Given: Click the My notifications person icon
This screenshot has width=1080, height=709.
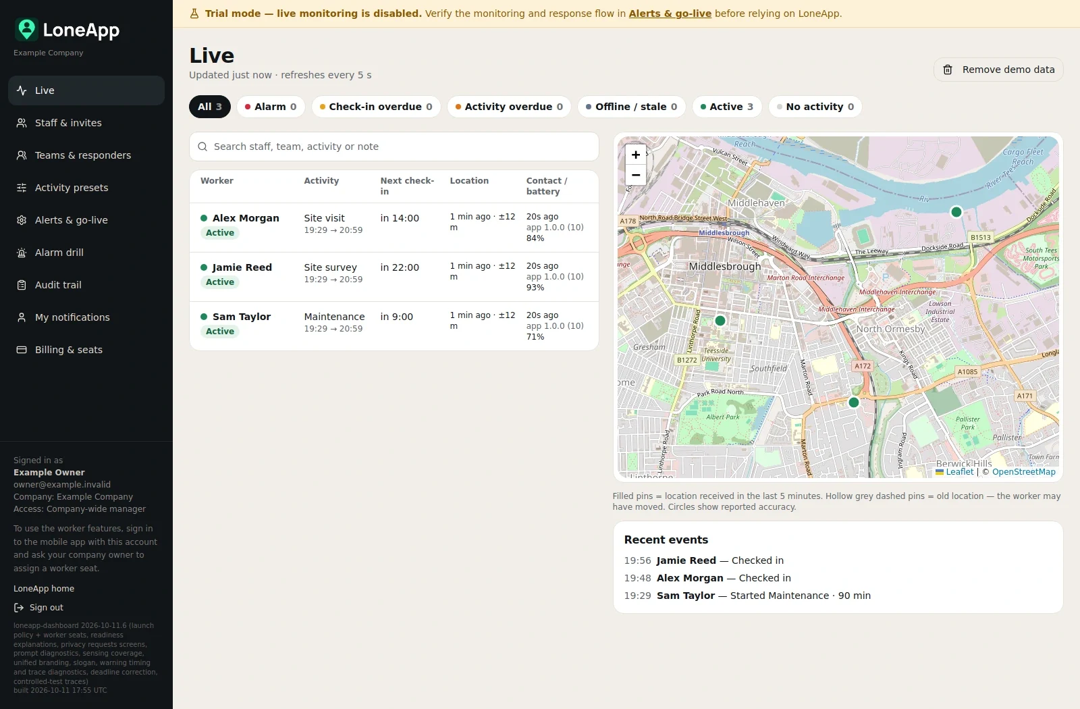Looking at the screenshot, I should point(22,317).
